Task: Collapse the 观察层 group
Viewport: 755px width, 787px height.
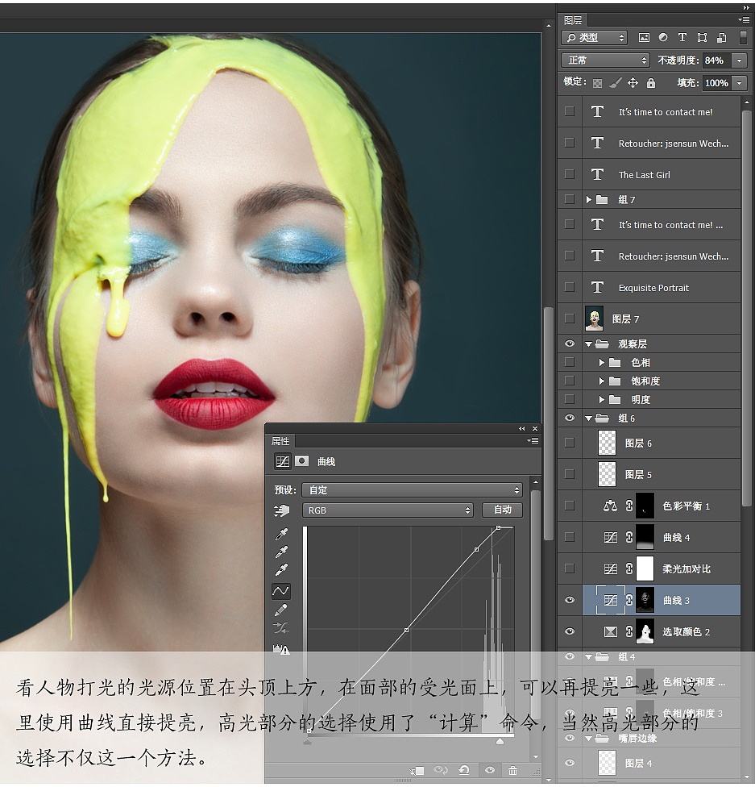Action: [x=589, y=344]
